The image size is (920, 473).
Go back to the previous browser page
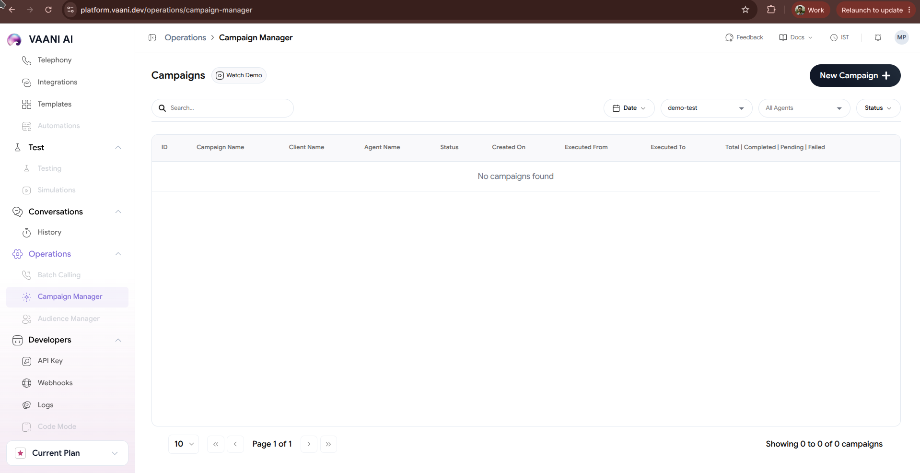[x=12, y=10]
